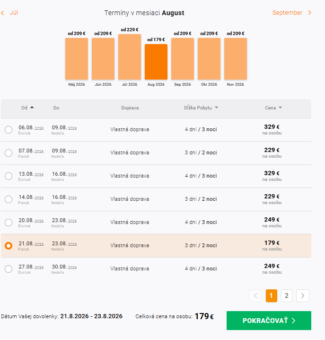Click the Nov 2026 price bar

[236, 59]
